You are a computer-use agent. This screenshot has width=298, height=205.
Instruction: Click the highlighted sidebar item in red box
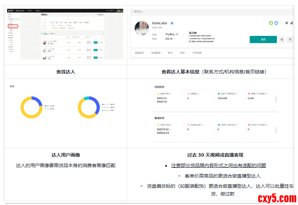13,26
